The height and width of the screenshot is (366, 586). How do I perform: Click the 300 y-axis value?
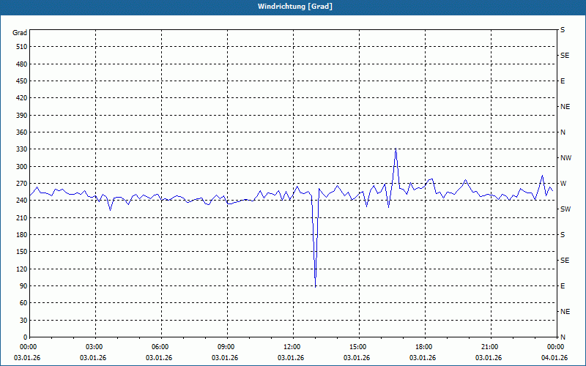(x=22, y=167)
